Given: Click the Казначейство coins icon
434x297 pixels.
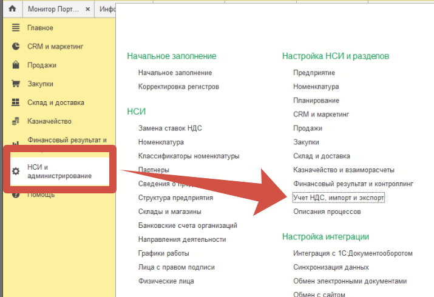Looking at the screenshot, I should 16,122.
